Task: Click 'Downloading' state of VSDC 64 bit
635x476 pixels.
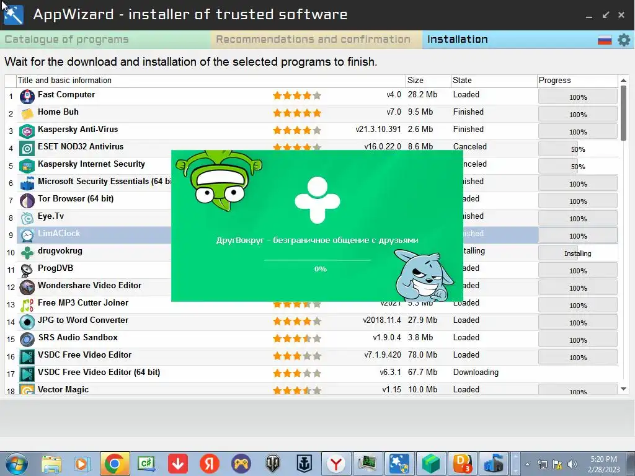Action: (x=476, y=372)
